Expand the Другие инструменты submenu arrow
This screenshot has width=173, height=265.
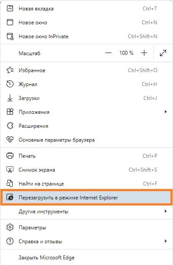166,211
